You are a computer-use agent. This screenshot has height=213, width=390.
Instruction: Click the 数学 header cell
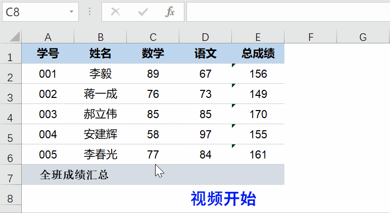(153, 54)
